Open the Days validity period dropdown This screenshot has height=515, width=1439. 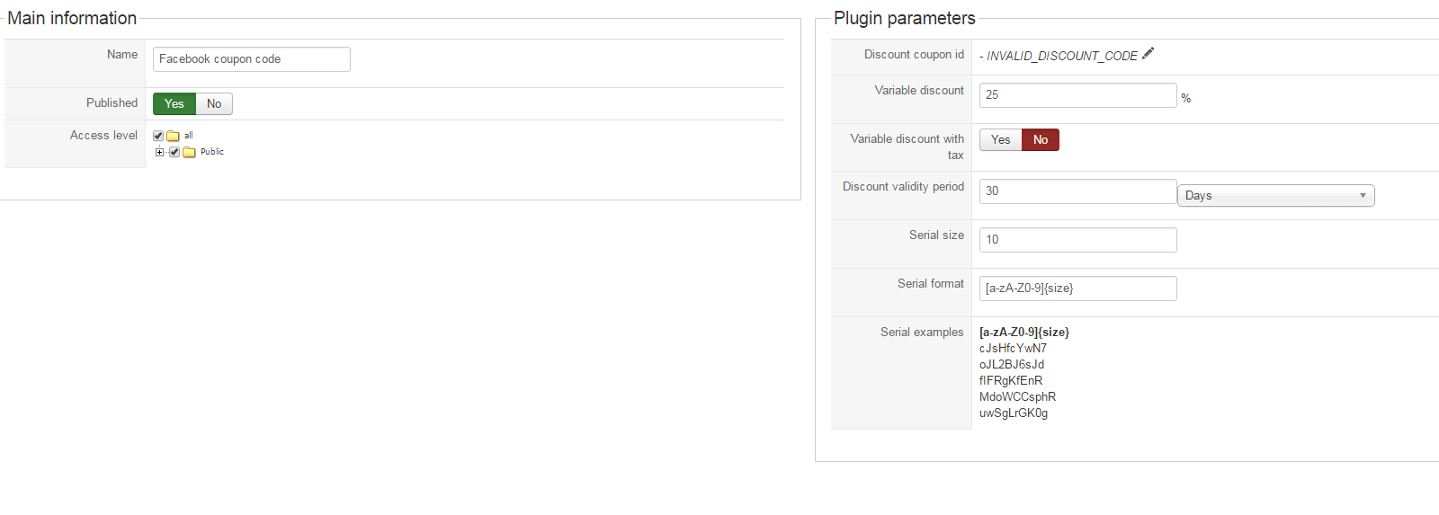(x=1275, y=196)
